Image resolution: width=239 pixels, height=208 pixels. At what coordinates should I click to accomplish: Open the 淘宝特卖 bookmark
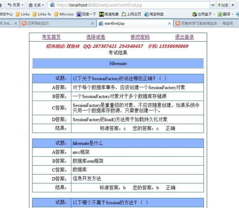pos(154,14)
